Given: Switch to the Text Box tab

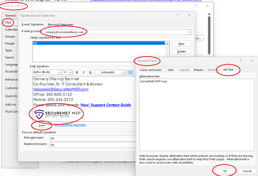Looking at the screenshot, I should pos(213,70).
